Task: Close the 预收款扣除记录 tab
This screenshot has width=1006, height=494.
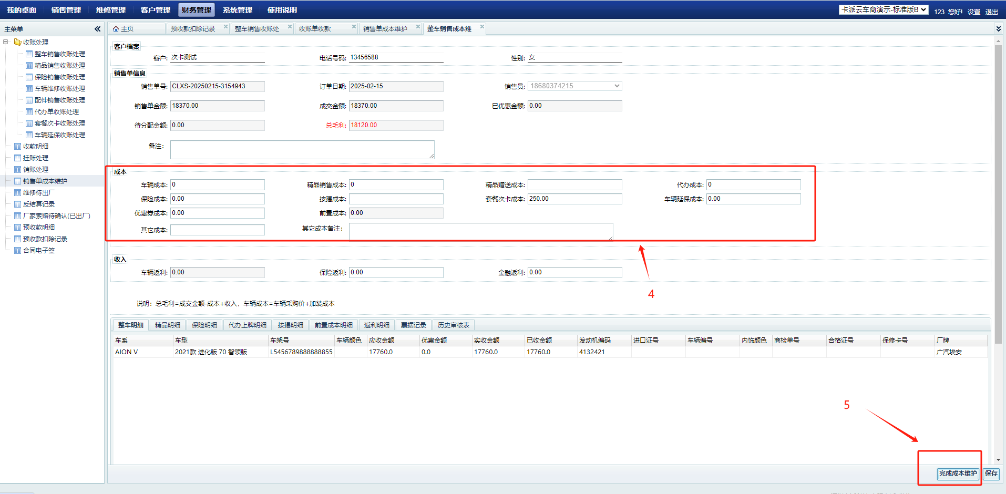Action: coord(225,27)
